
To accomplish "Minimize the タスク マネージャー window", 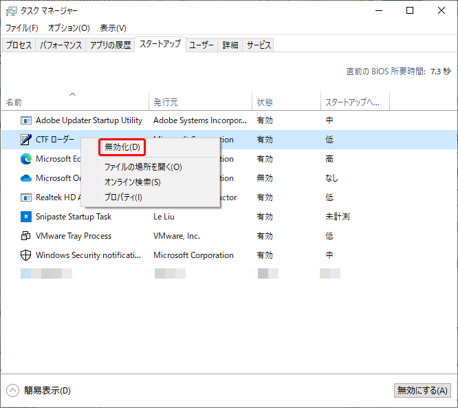I will pyautogui.click(x=379, y=11).
